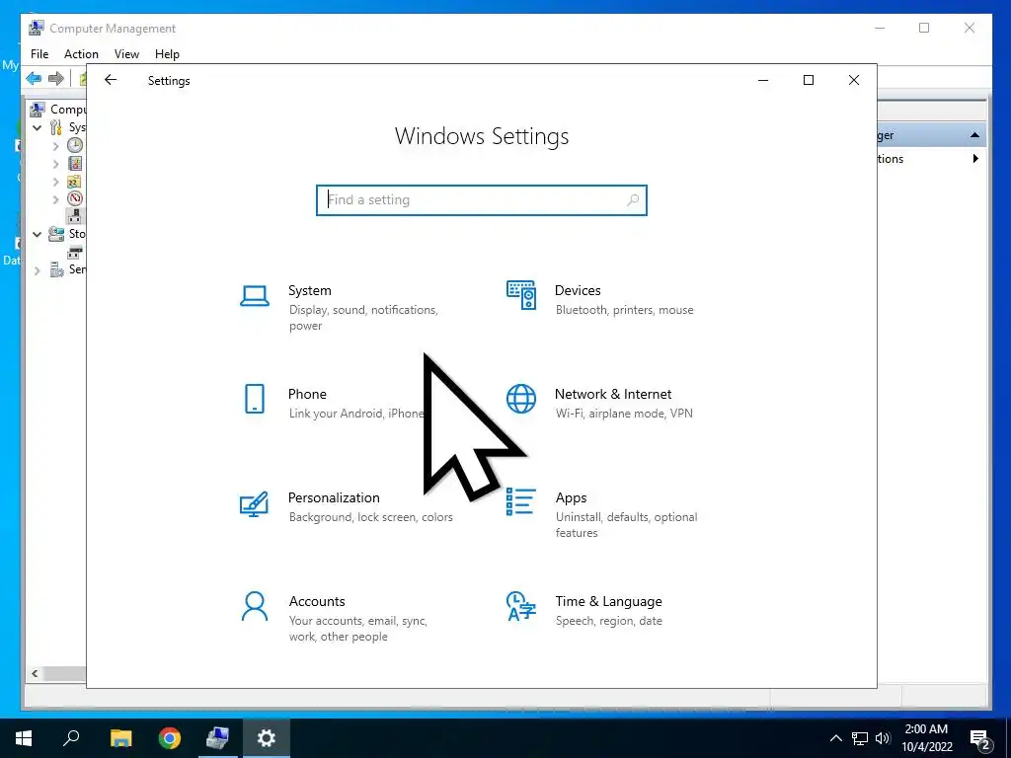The image size is (1011, 758).
Task: Open the Phone settings icon
Action: pos(255,399)
